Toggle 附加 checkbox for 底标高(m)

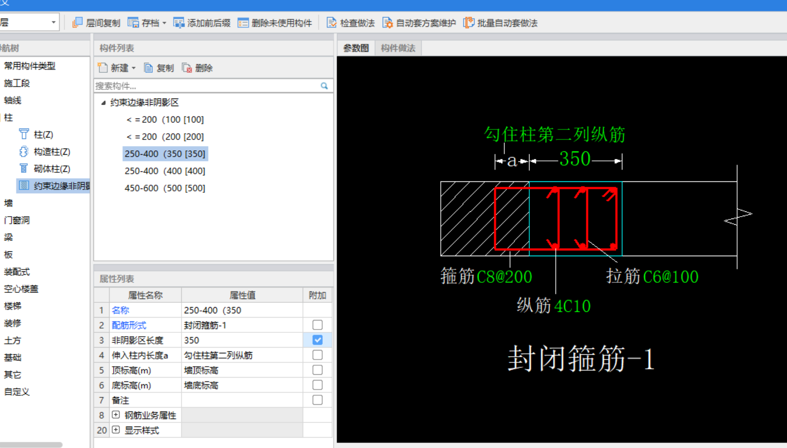click(318, 385)
